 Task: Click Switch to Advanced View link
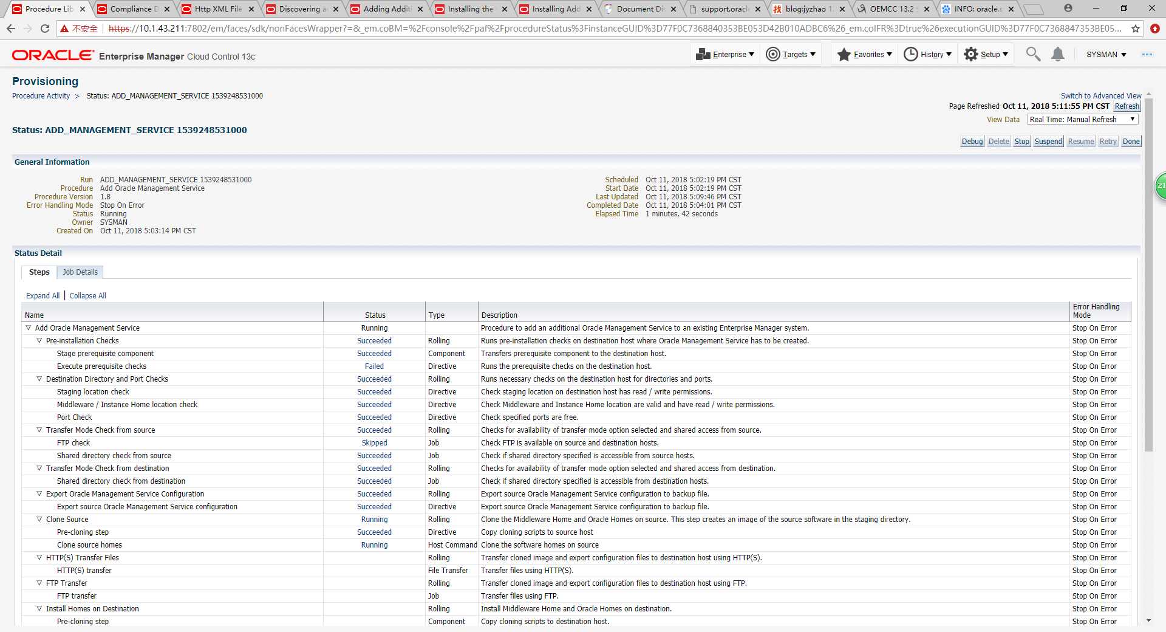pyautogui.click(x=1101, y=96)
